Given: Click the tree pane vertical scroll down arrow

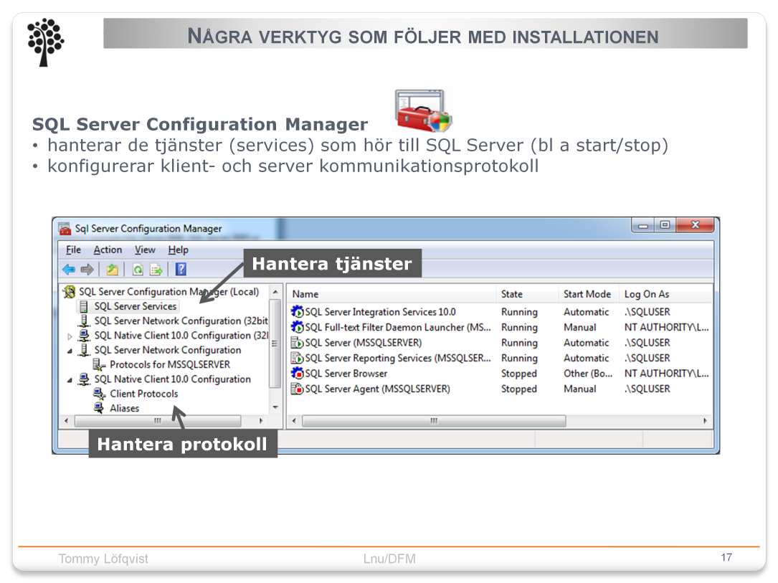Looking at the screenshot, I should (275, 407).
